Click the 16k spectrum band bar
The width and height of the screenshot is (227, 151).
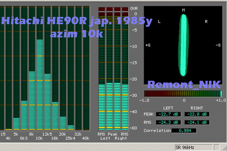click(x=55, y=116)
